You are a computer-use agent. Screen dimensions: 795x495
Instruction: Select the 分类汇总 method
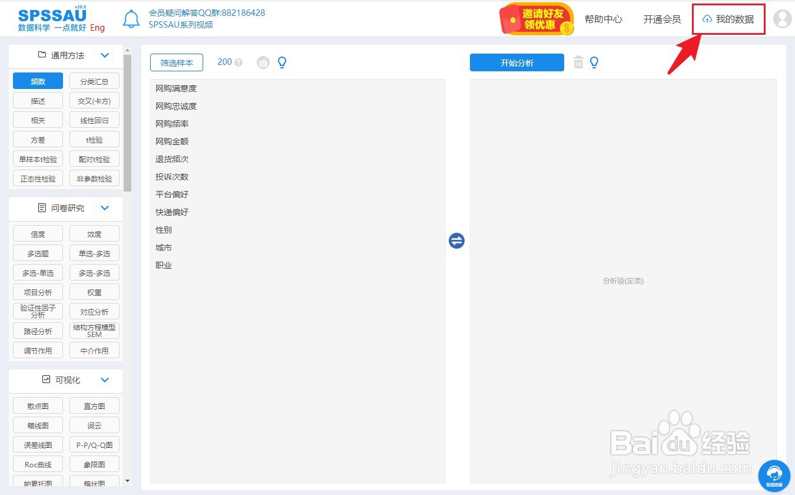pyautogui.click(x=94, y=81)
